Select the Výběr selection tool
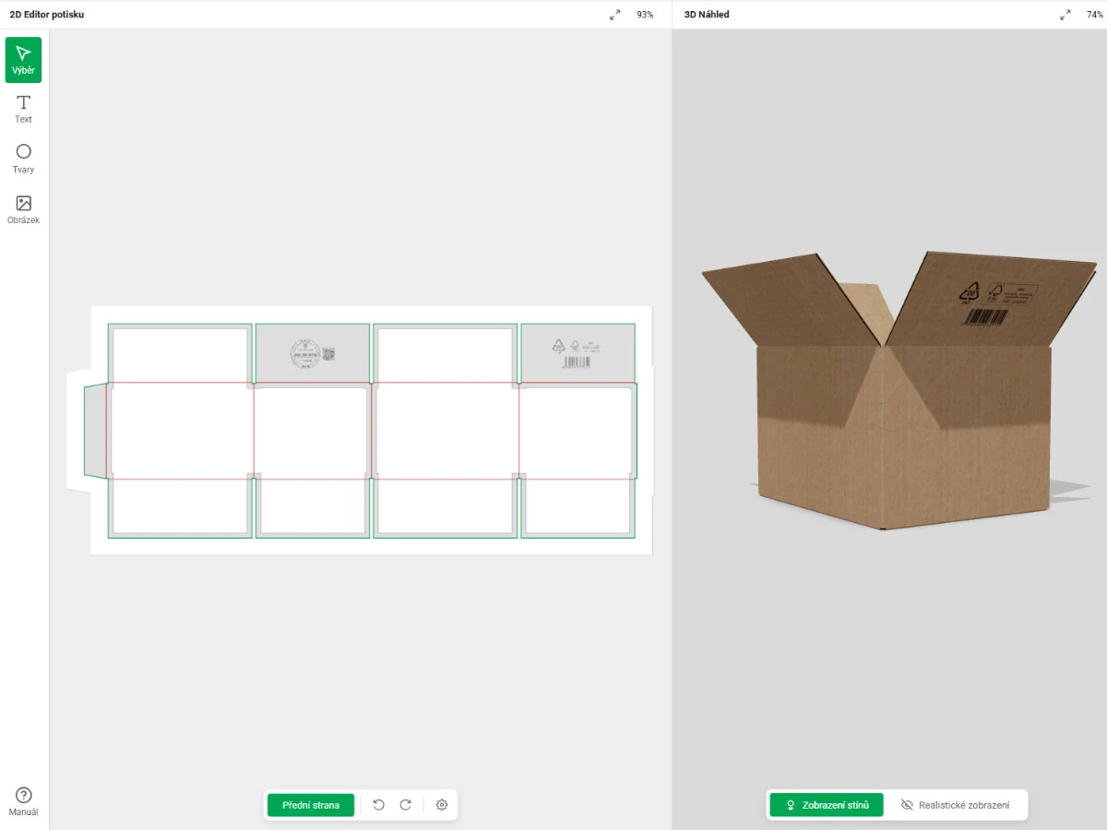This screenshot has height=830, width=1107. point(23,60)
